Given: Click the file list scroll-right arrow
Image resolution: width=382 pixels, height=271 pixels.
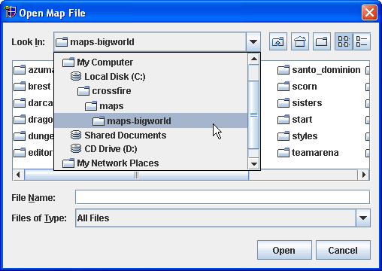Looking at the screenshot, I should (x=363, y=175).
